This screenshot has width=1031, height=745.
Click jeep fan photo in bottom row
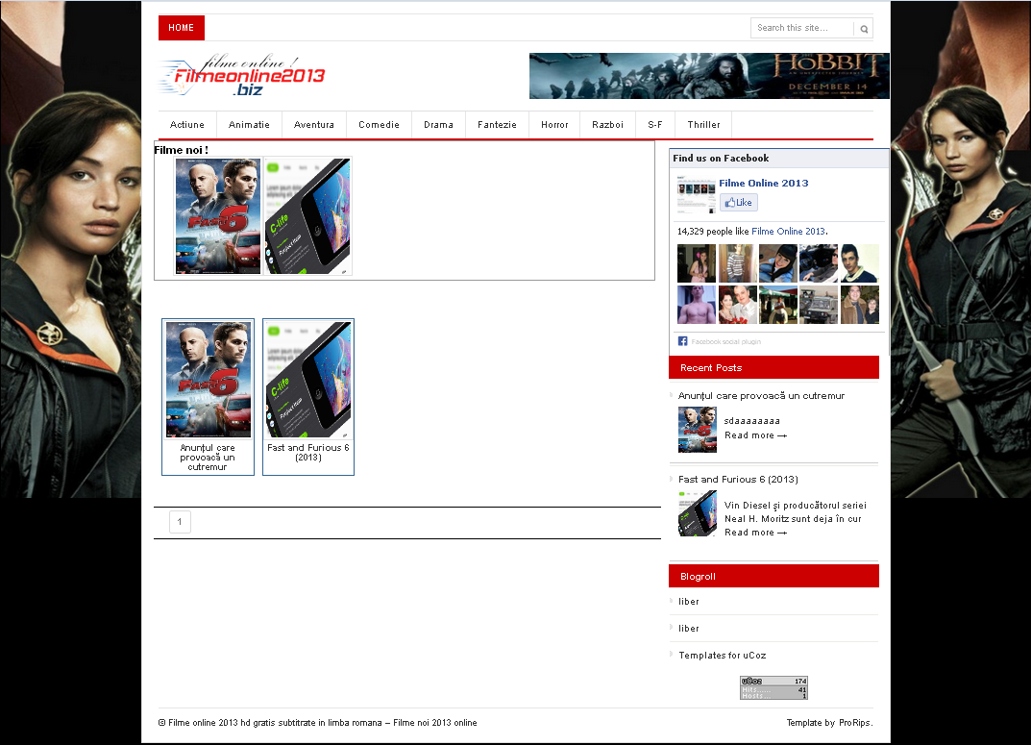click(x=819, y=305)
